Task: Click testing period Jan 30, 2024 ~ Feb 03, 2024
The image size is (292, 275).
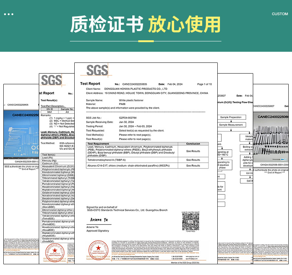Action: (135, 126)
